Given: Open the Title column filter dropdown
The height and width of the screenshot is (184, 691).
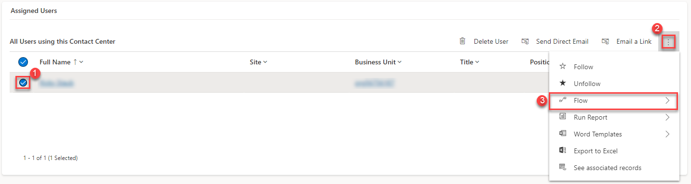Looking at the screenshot, I should [x=477, y=62].
